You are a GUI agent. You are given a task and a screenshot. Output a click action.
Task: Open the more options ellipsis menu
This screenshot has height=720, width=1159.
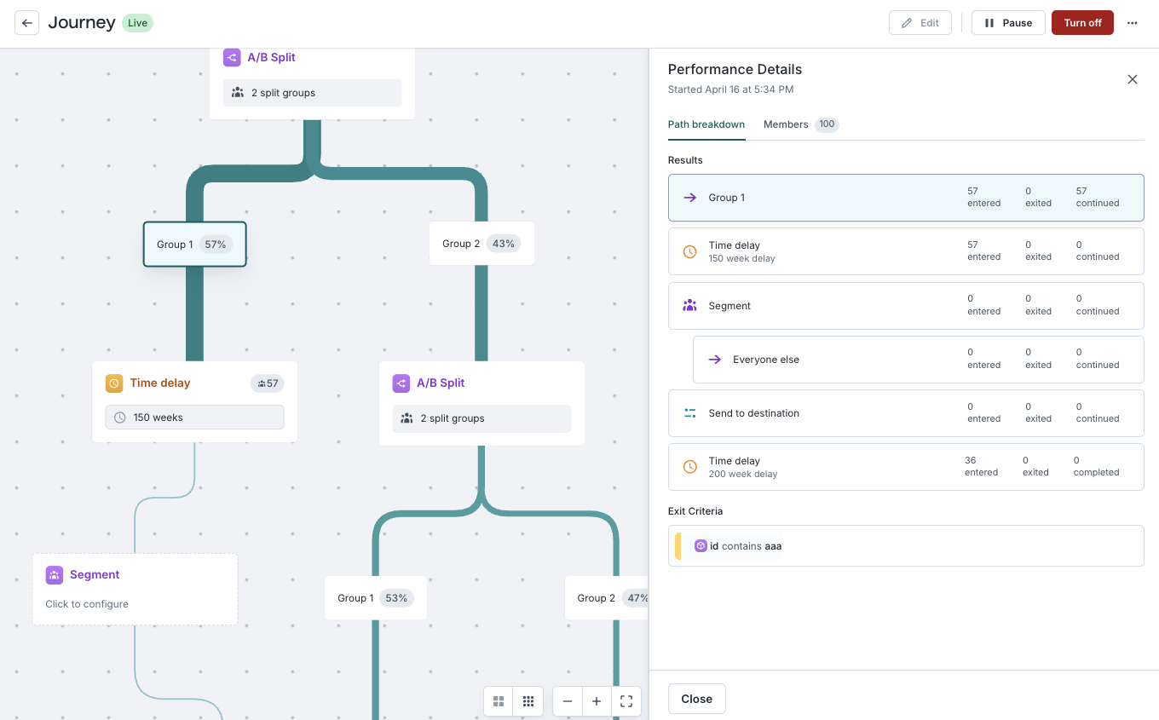coord(1133,23)
